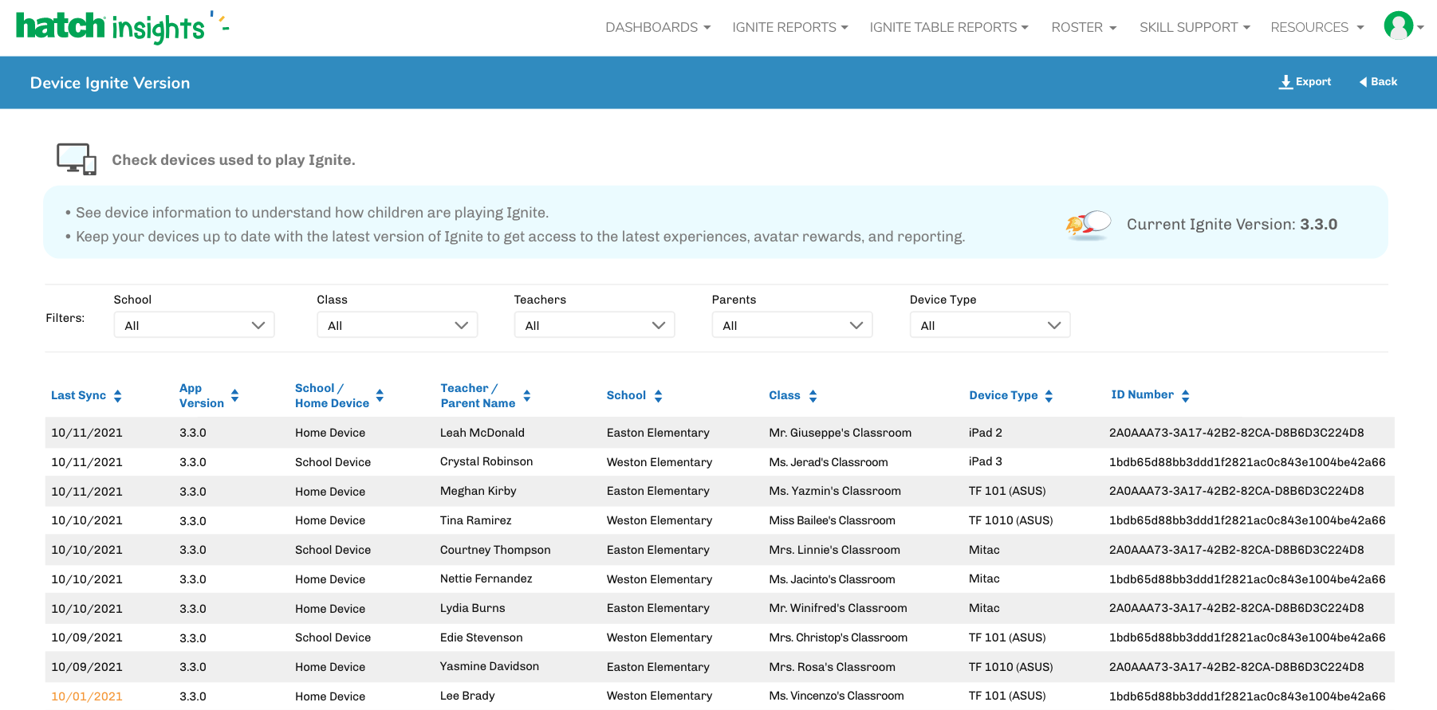1437x710 pixels.
Task: Sort by ID Number arrows
Action: 1186,396
